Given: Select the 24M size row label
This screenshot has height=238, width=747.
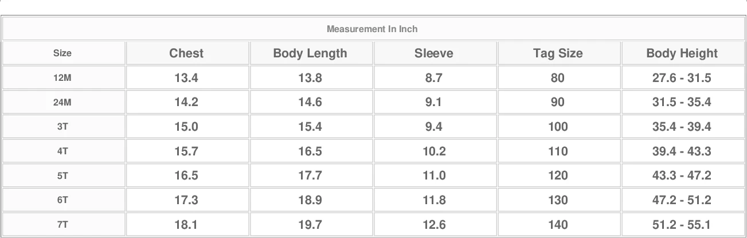Looking at the screenshot, I should 62,102.
